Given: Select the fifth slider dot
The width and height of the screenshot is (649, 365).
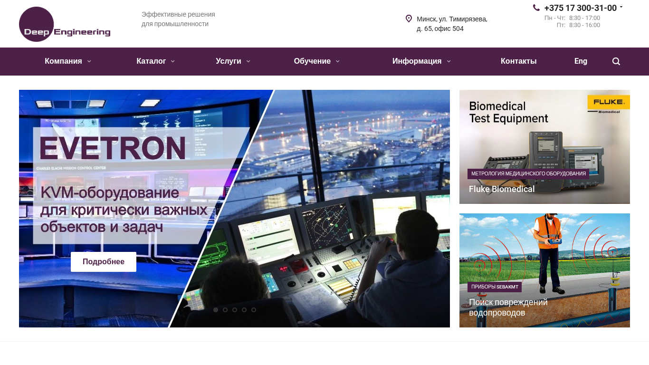Looking at the screenshot, I should [x=254, y=310].
